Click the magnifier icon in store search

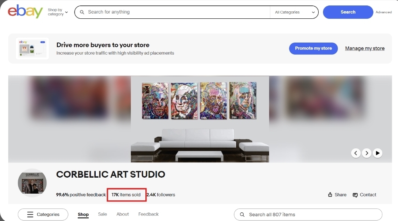point(242,215)
